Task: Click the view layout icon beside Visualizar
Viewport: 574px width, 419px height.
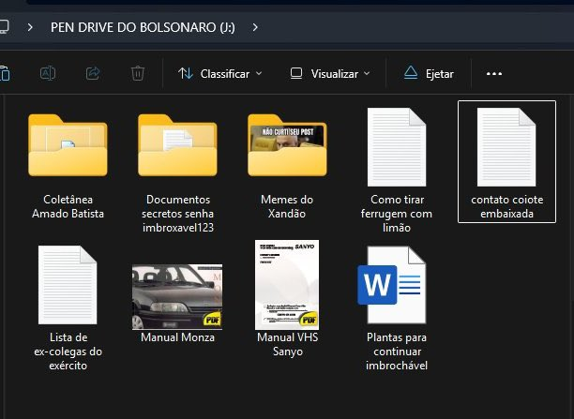Action: point(296,73)
